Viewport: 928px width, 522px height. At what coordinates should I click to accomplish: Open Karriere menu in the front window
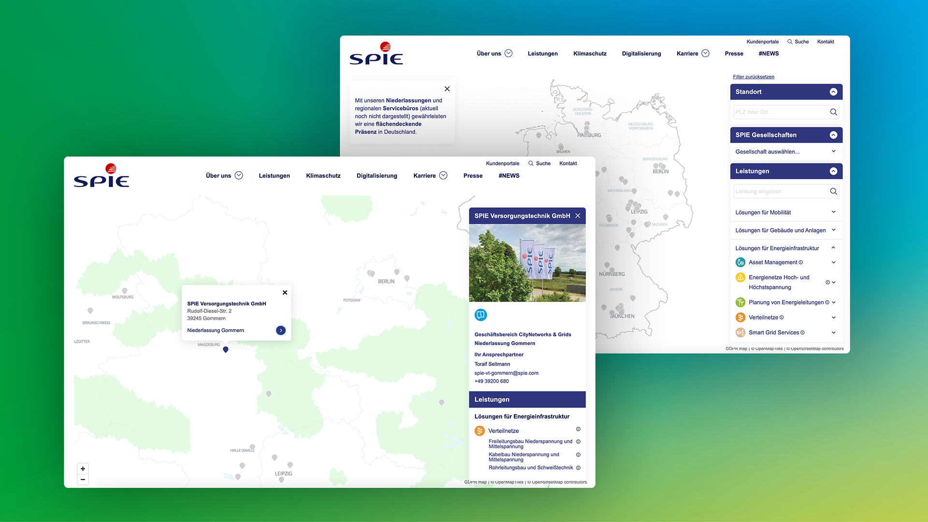430,175
